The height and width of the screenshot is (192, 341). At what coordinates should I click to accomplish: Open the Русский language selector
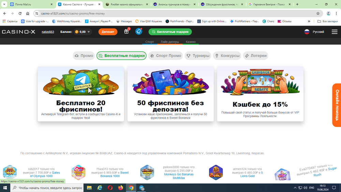[318, 32]
